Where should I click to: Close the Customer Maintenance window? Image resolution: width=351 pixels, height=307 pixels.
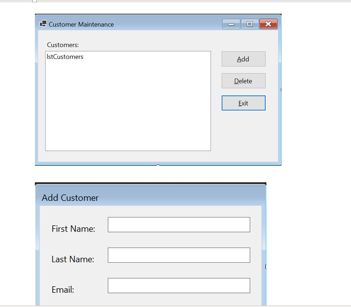coord(268,24)
